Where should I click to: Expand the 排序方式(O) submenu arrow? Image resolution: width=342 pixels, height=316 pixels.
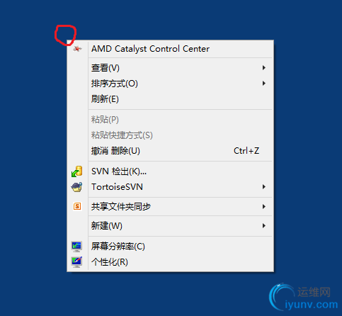click(x=264, y=84)
